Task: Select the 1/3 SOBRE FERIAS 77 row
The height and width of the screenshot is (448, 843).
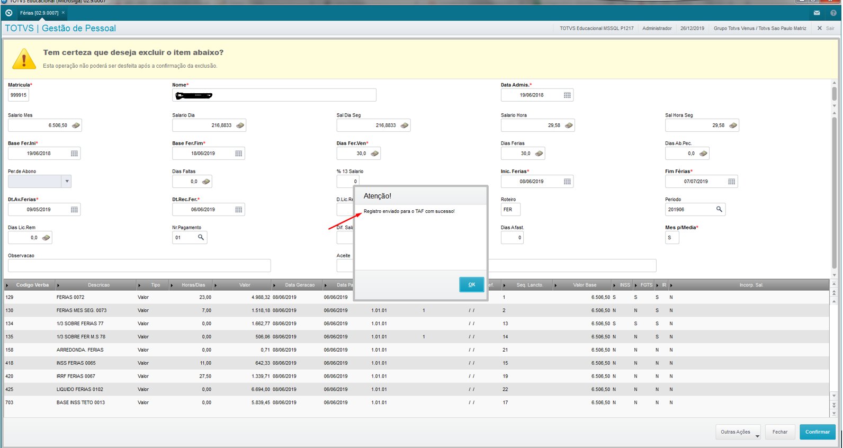Action: 416,324
